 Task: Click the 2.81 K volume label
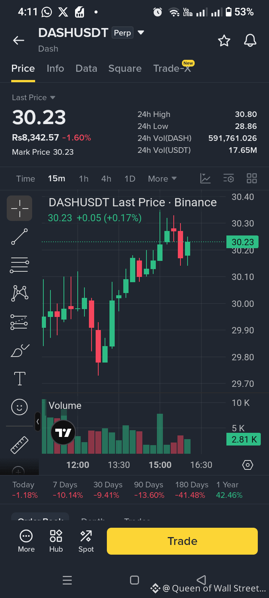pyautogui.click(x=244, y=439)
